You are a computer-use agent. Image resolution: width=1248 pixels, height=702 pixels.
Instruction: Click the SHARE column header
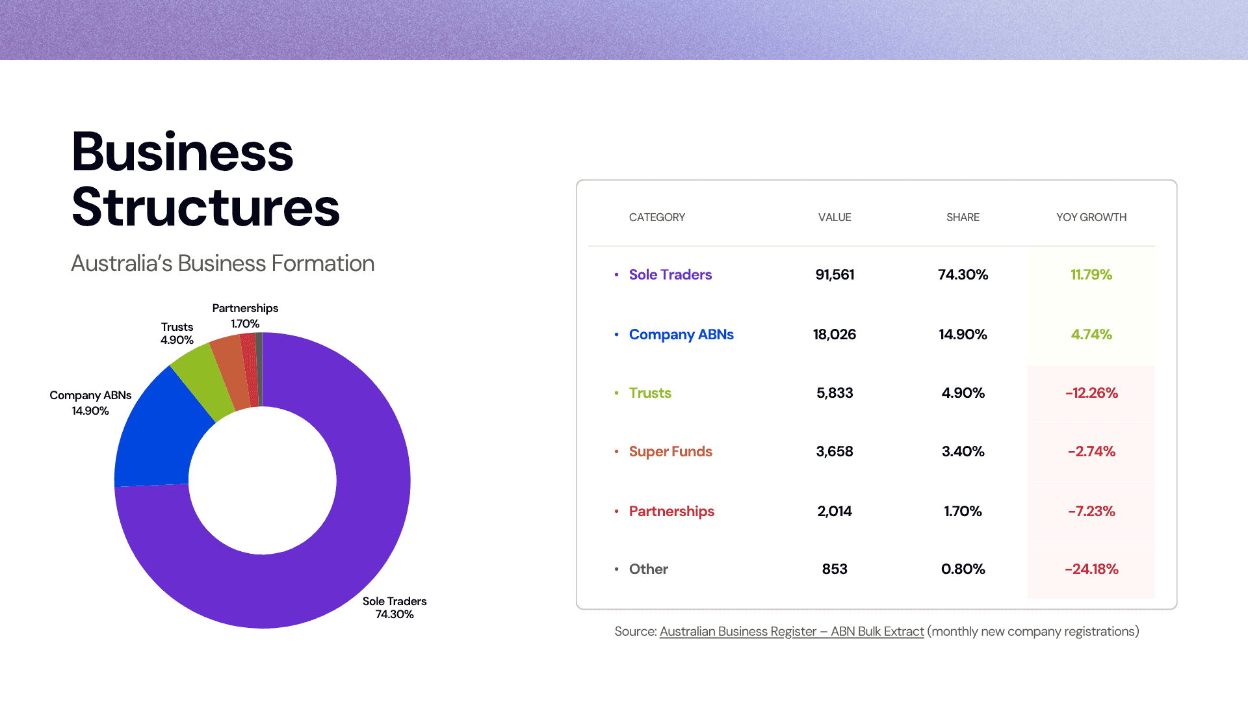[963, 218]
